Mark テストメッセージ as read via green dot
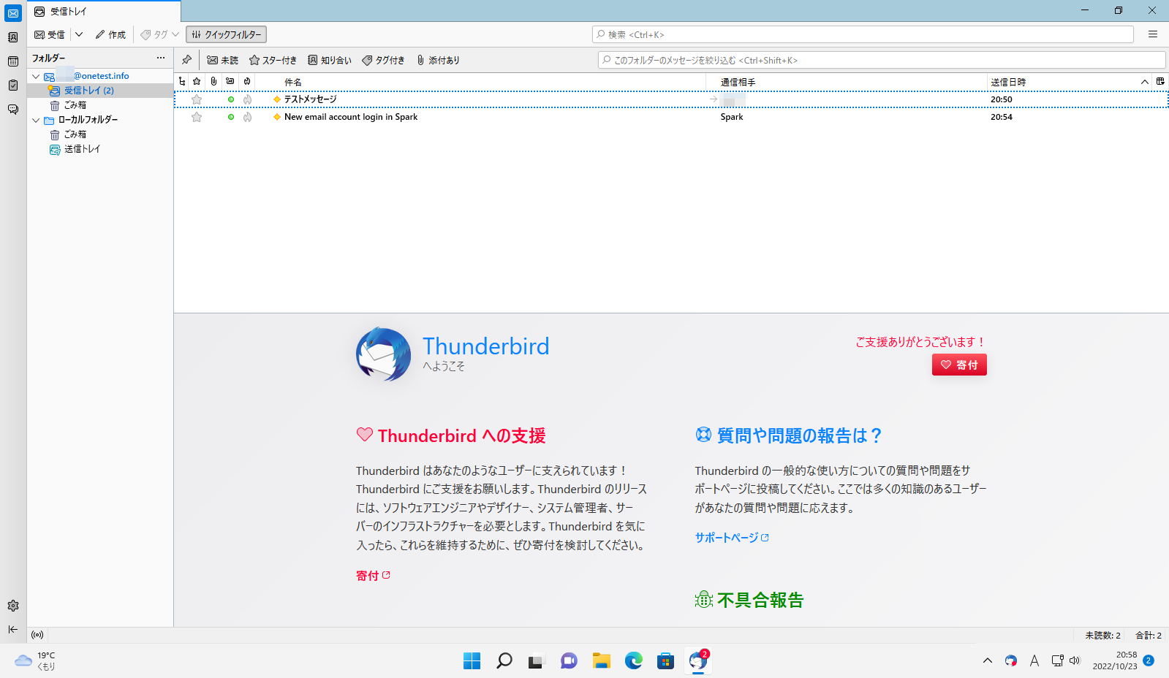This screenshot has width=1169, height=678. tap(231, 99)
